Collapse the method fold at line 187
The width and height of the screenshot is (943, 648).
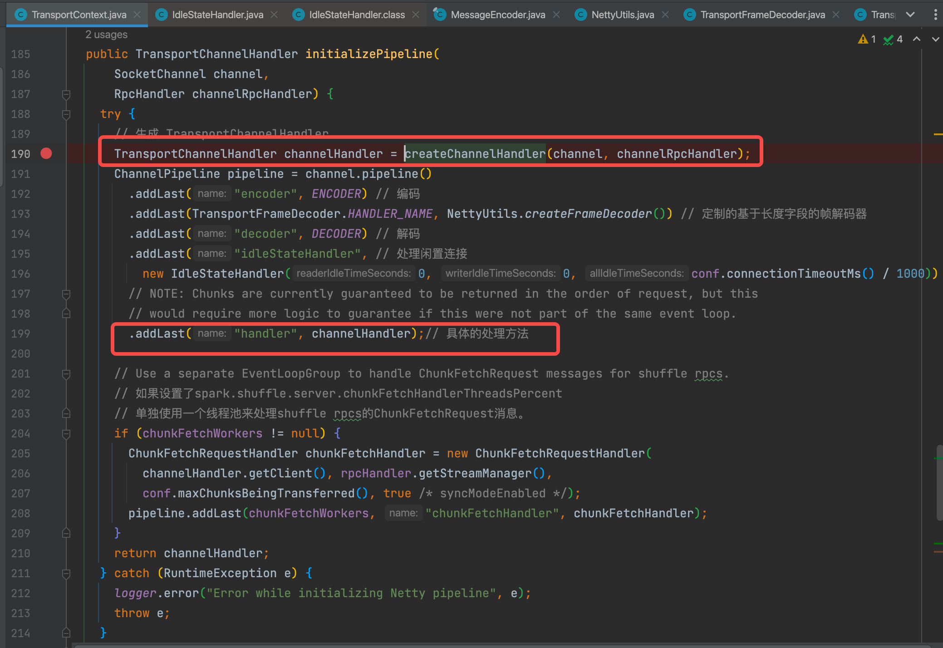[x=66, y=94]
